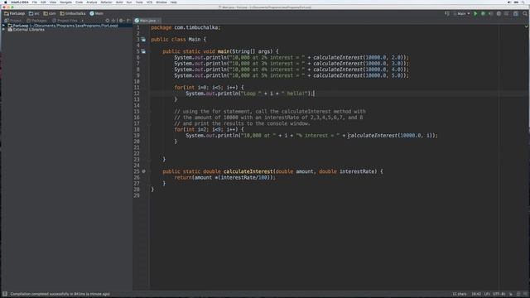
Task: Click the make project icon left of Main dropdown
Action: (x=447, y=13)
